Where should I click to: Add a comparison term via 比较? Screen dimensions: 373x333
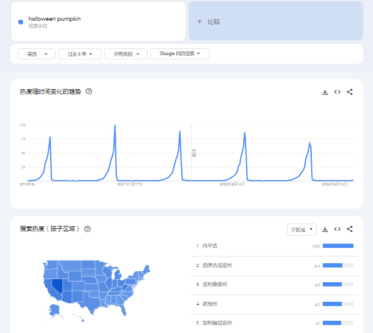coord(276,21)
